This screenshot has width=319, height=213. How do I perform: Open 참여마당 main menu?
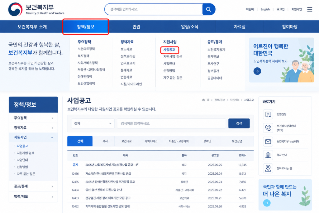pos(290,27)
